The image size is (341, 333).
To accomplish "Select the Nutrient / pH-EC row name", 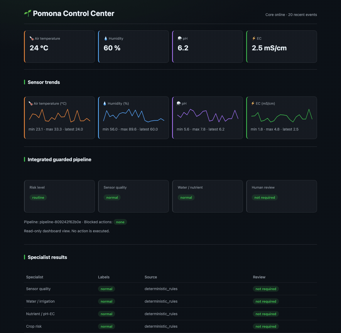I will [x=40, y=314].
